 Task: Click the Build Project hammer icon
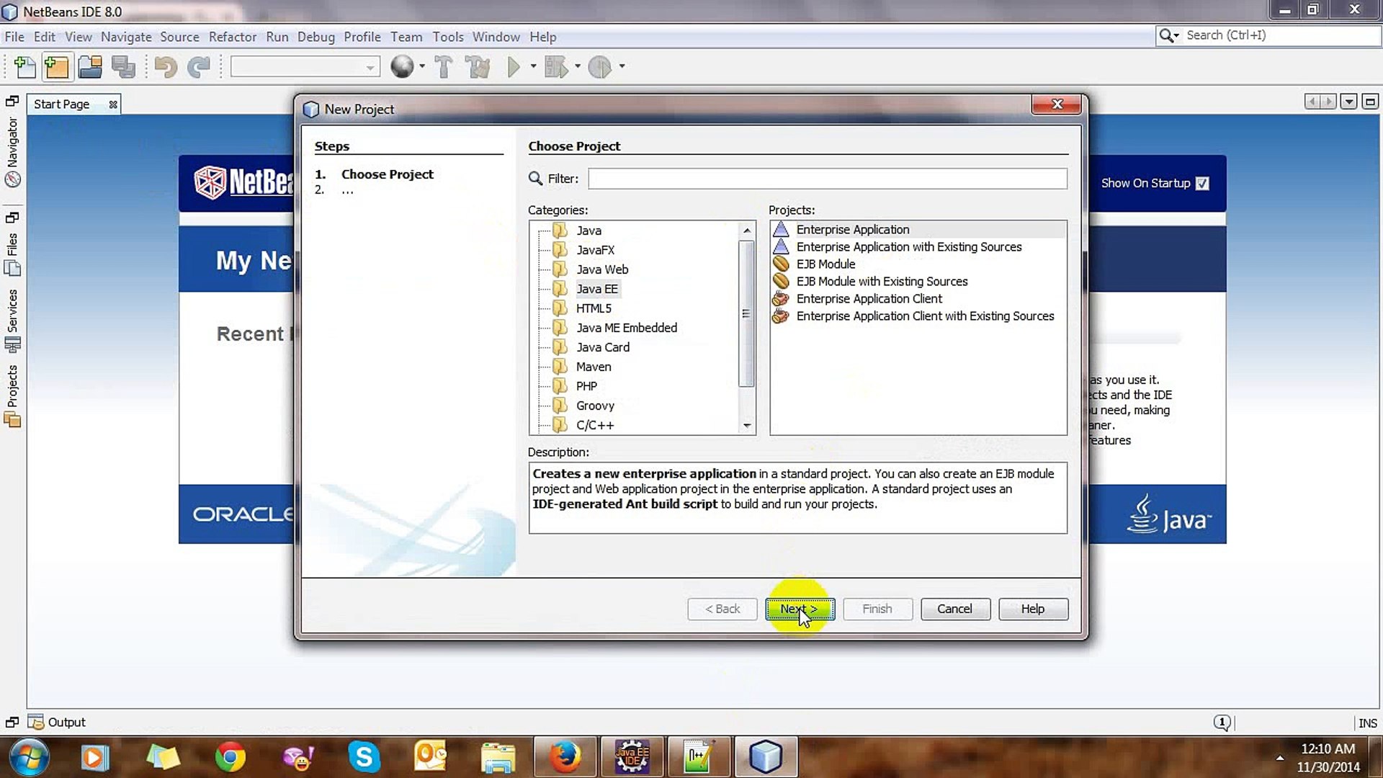[444, 67]
